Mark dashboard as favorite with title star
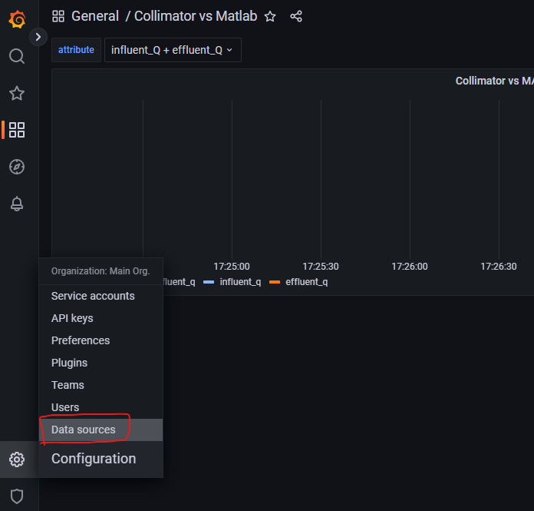The image size is (534, 511). pyautogui.click(x=270, y=16)
